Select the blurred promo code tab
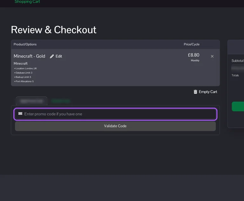The image size is (244, 201). point(31,101)
